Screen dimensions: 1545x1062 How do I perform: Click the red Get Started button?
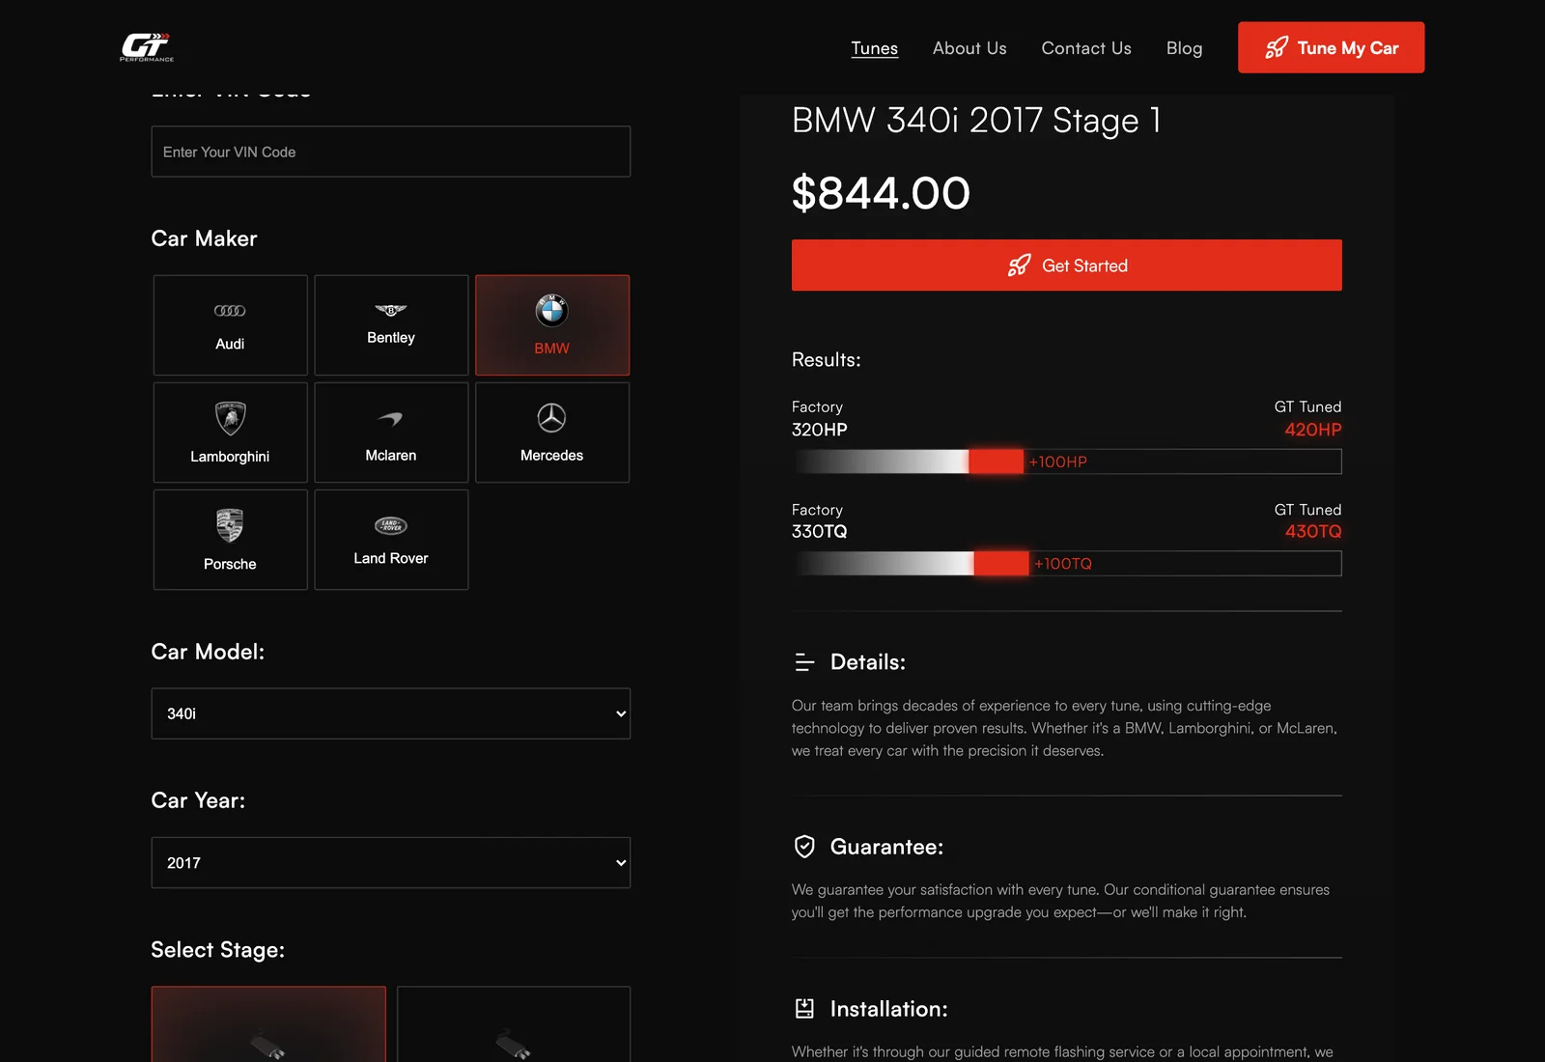pyautogui.click(x=1067, y=265)
